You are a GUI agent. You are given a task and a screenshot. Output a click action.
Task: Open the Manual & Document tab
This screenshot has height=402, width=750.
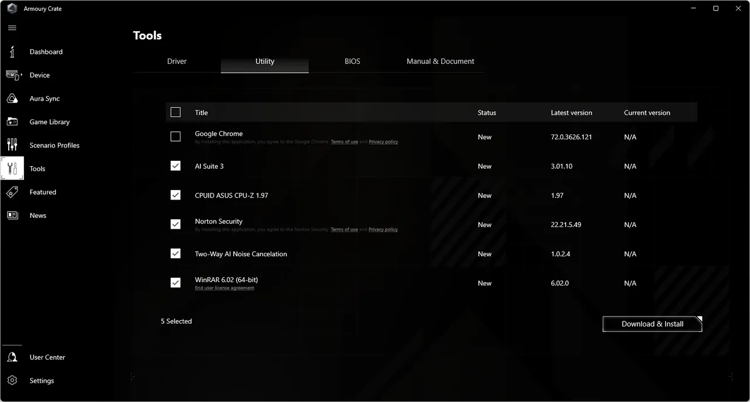point(441,61)
